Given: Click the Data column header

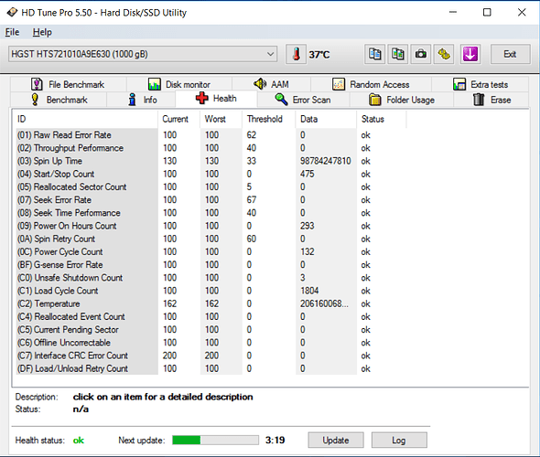Looking at the screenshot, I should click(326, 119).
